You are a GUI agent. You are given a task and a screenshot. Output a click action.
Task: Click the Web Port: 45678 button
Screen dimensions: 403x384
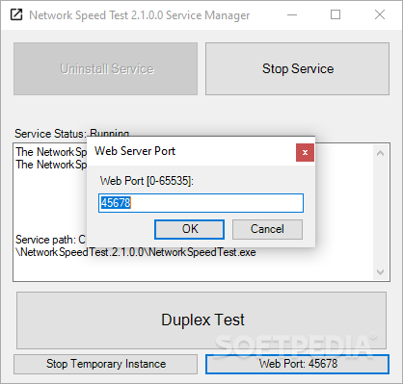pos(297,364)
